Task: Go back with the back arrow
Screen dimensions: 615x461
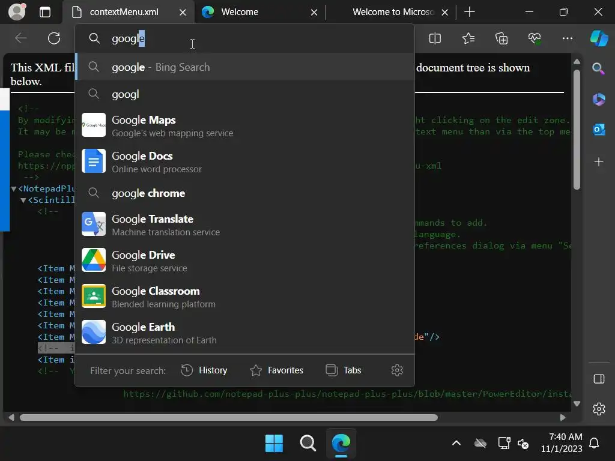Action: pyautogui.click(x=21, y=38)
